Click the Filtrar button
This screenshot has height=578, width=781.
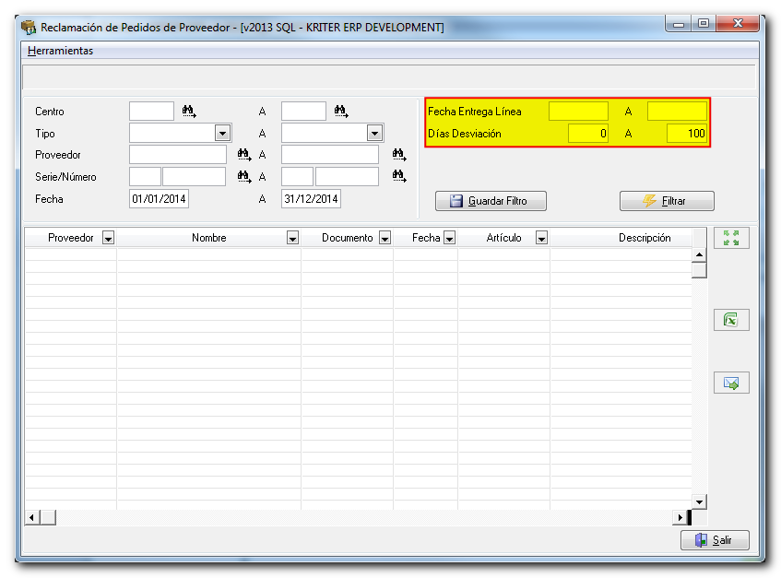tap(667, 201)
